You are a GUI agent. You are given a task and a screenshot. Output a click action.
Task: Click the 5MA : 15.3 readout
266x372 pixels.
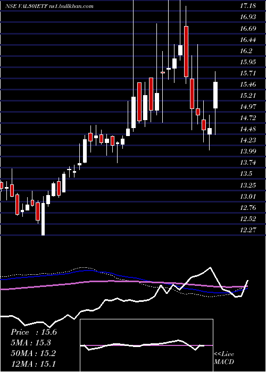pos(31,343)
